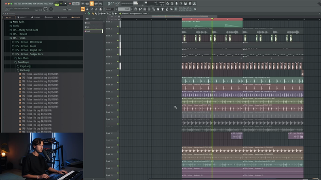
Task: Select the playlist zoom tool icon
Action: point(113,13)
